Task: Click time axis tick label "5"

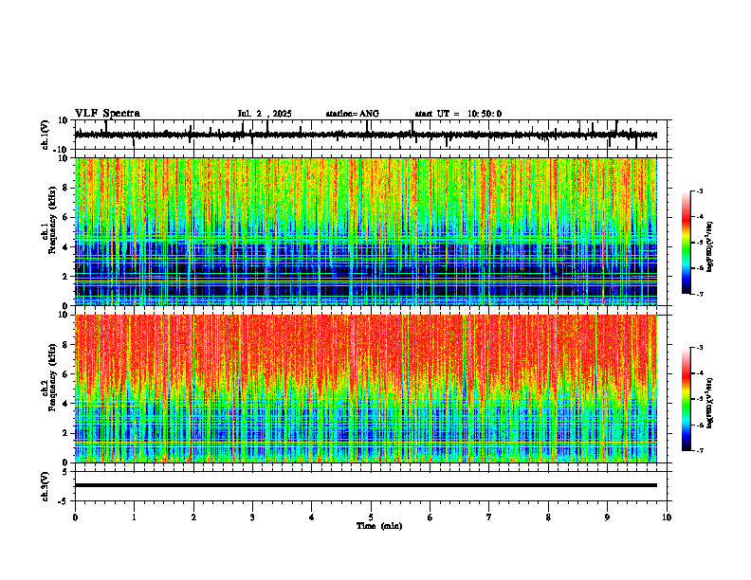Action: click(371, 517)
